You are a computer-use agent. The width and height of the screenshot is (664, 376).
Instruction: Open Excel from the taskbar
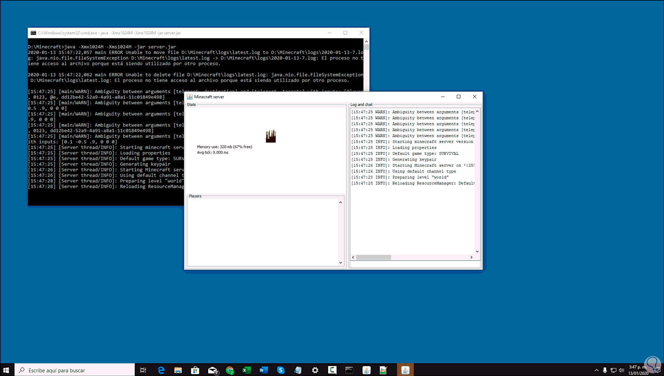pos(247,370)
